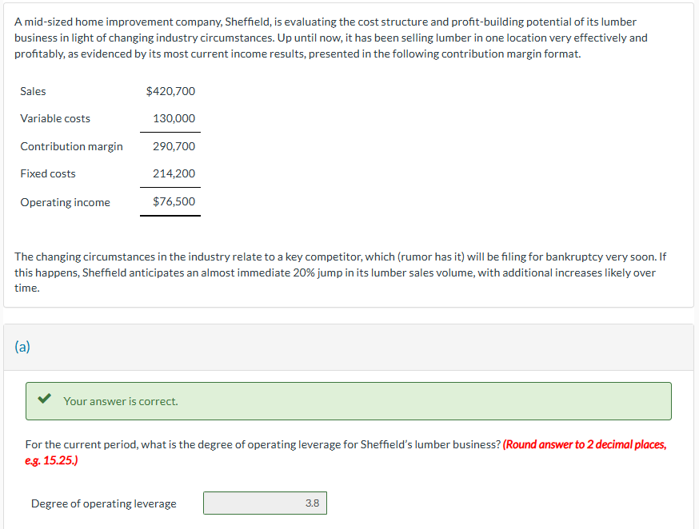Click the "Fixed costs" row label
699x529 pixels.
coord(48,173)
